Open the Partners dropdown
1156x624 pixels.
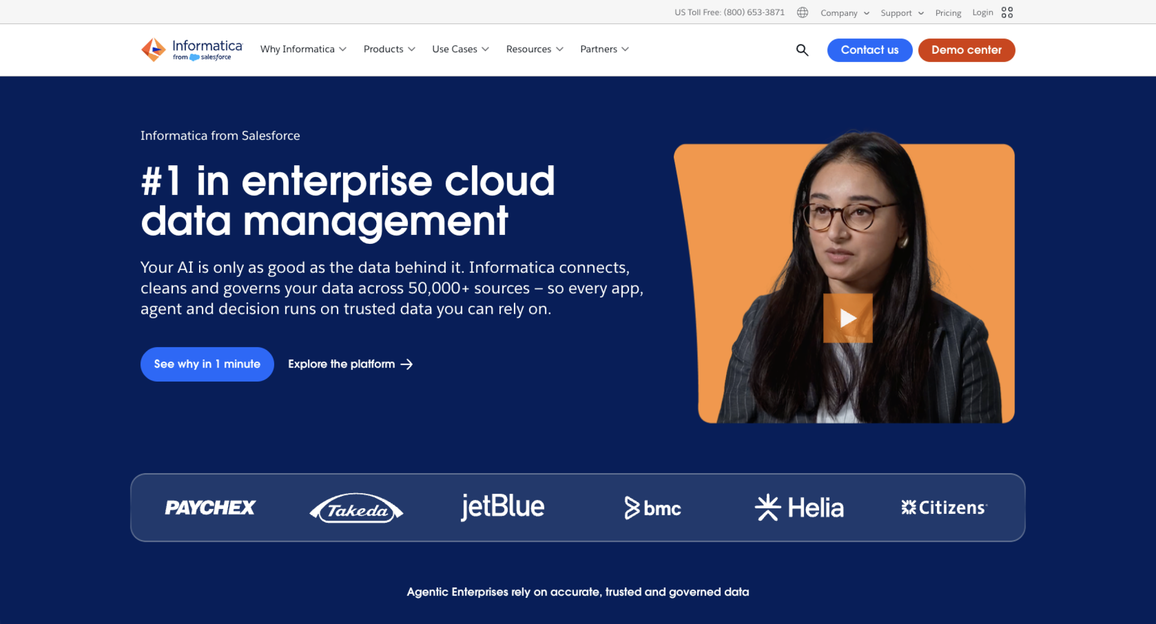click(604, 49)
